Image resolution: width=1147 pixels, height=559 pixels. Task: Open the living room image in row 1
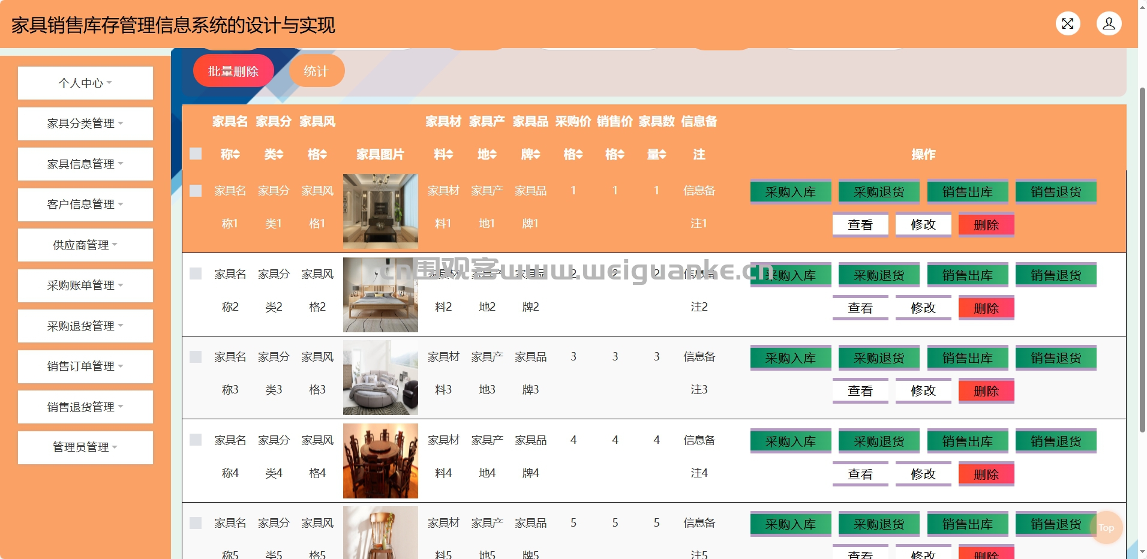click(380, 211)
